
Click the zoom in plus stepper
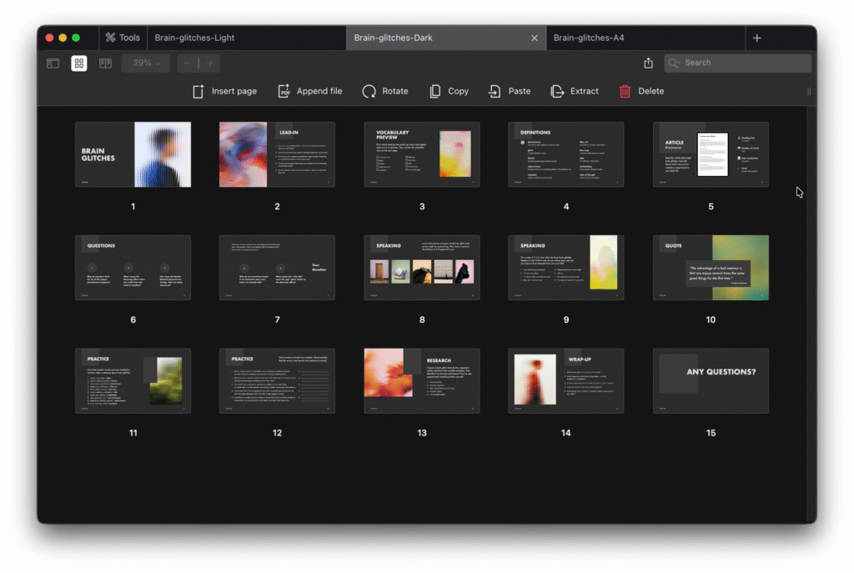click(210, 63)
